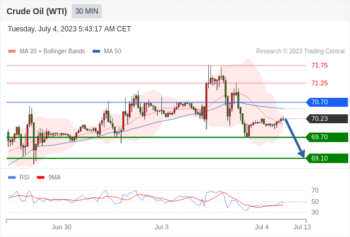Click the 9MA legend swatch
This screenshot has width=350, height=237.
tap(40, 178)
